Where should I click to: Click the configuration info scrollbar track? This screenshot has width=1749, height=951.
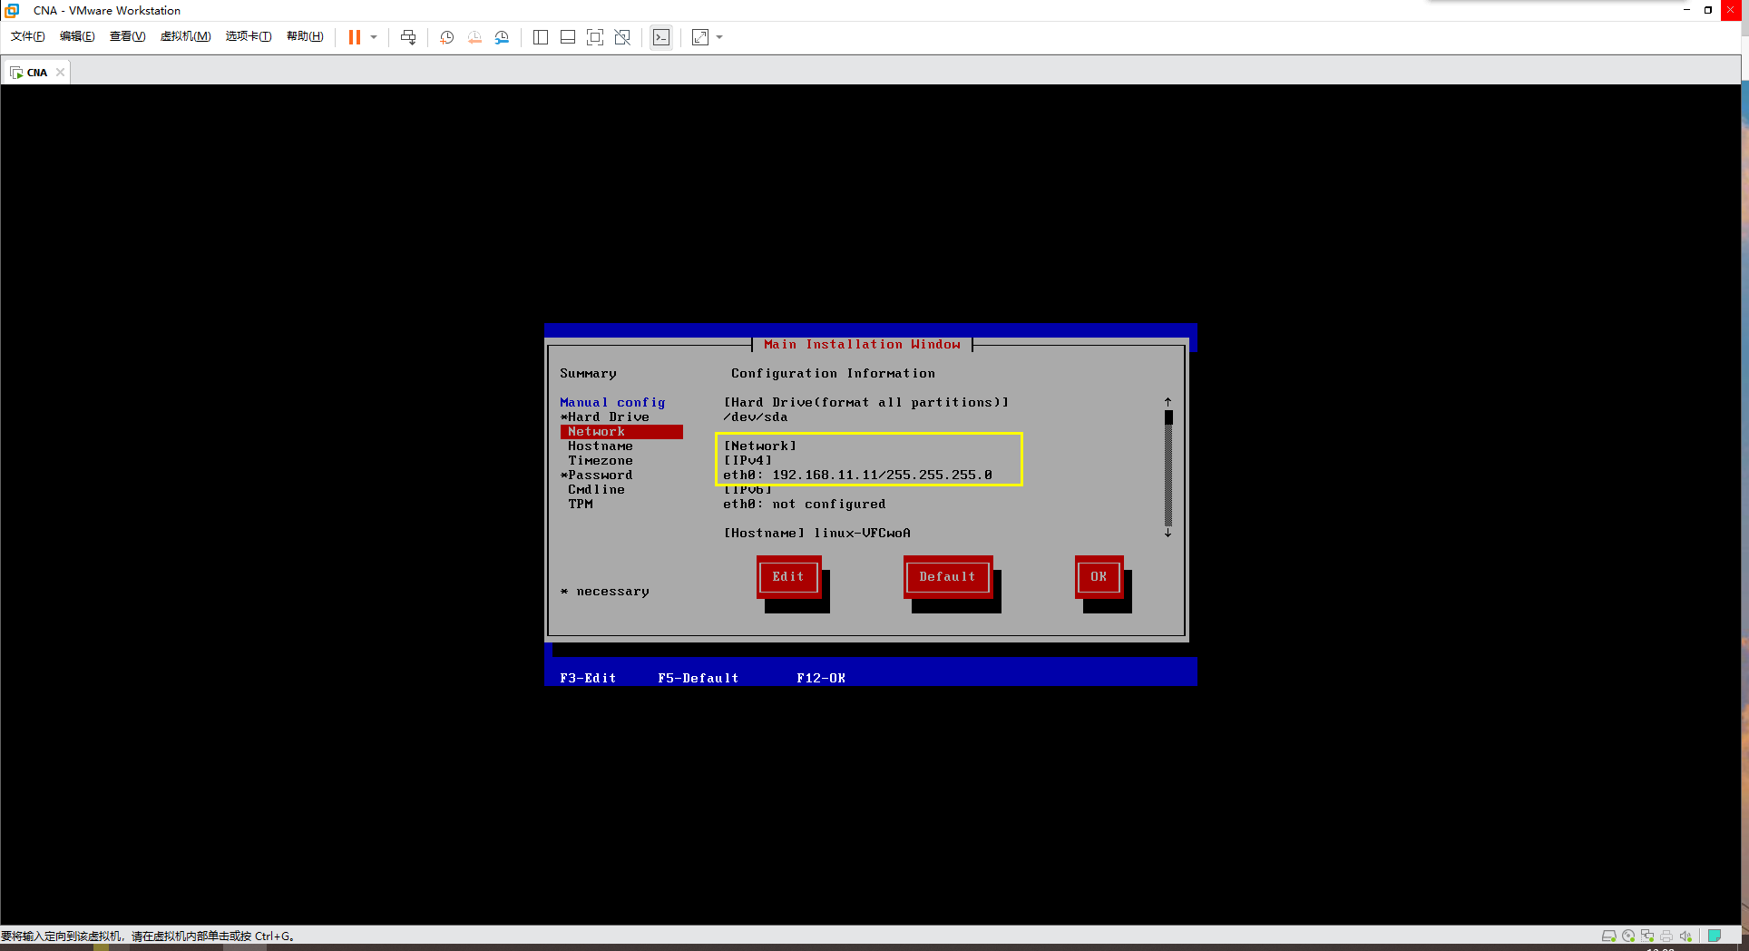click(x=1168, y=468)
